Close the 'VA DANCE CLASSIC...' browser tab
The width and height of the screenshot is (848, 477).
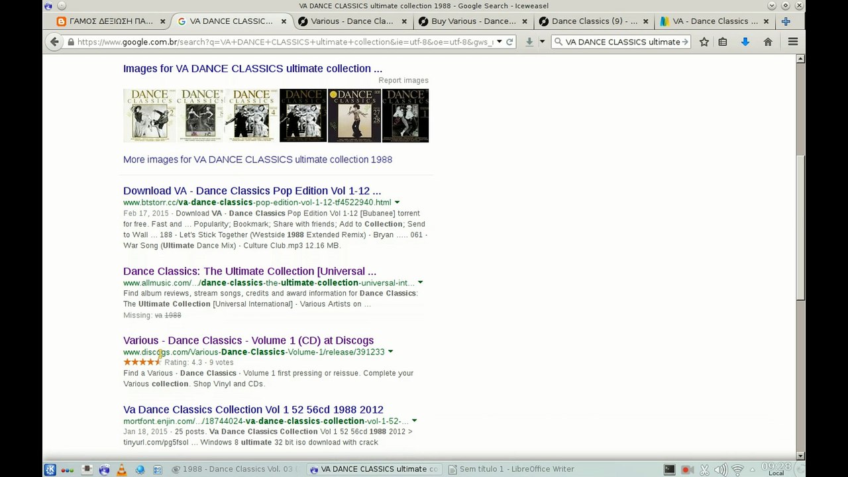[284, 21]
